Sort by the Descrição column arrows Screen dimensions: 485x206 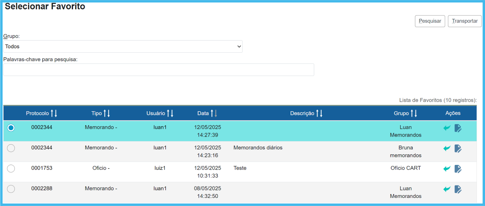pyautogui.click(x=319, y=113)
